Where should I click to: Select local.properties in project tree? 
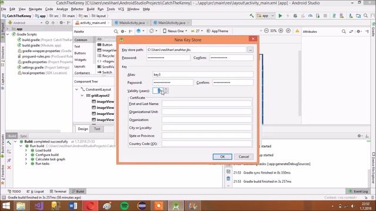42,73
